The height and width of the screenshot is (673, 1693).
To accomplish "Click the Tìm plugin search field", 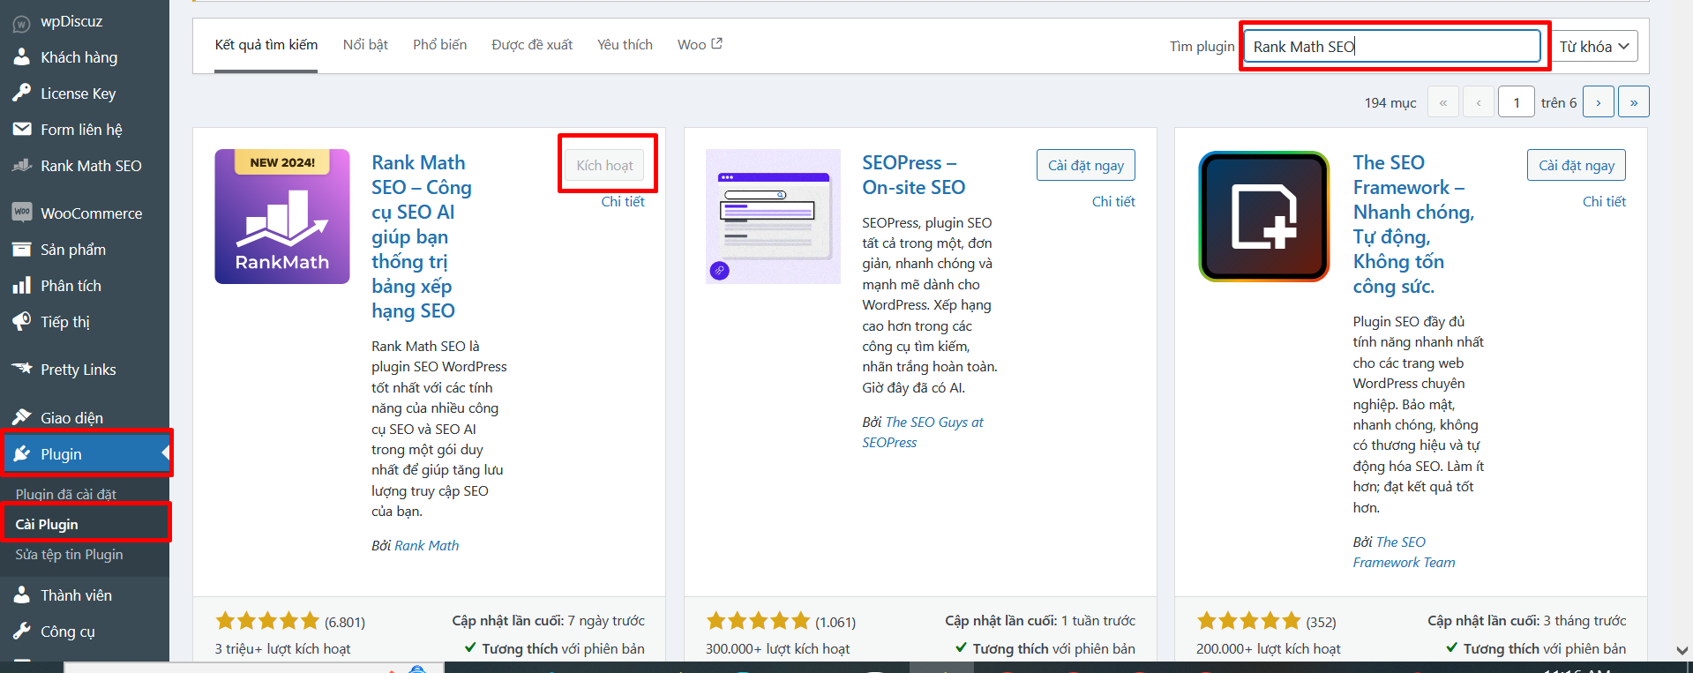I will pos(1392,46).
